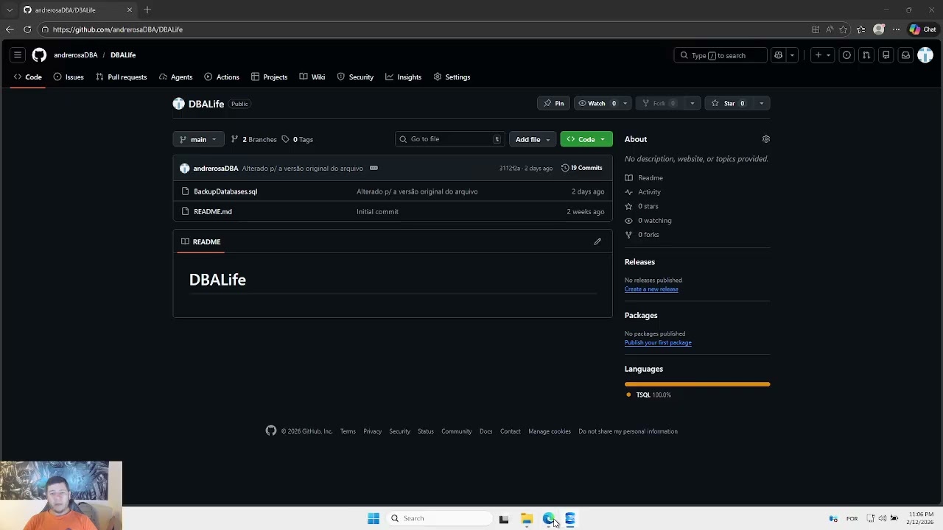Expand the commit message ellipsis button
The width and height of the screenshot is (943, 530).
point(374,168)
